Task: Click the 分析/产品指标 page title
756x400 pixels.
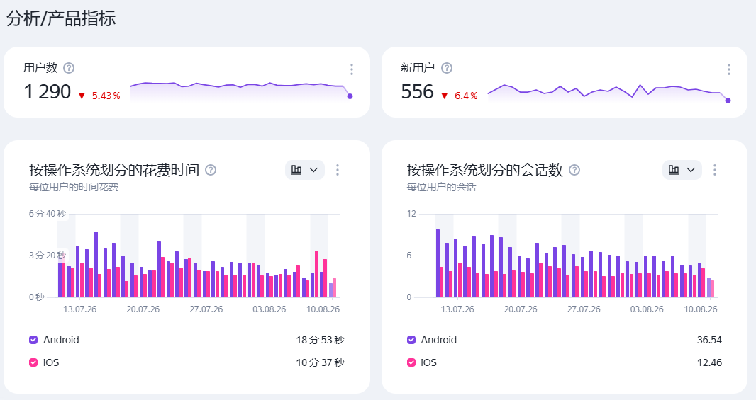Action: pyautogui.click(x=61, y=18)
